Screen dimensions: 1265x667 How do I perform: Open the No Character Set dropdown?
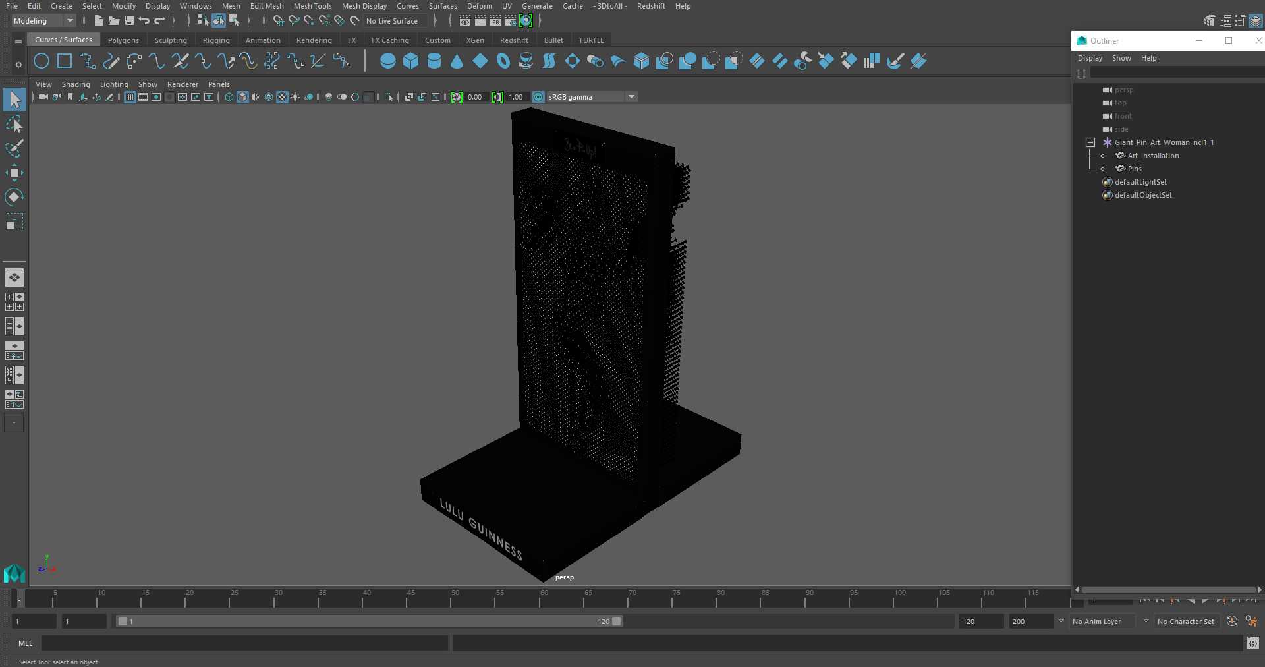tap(1185, 622)
